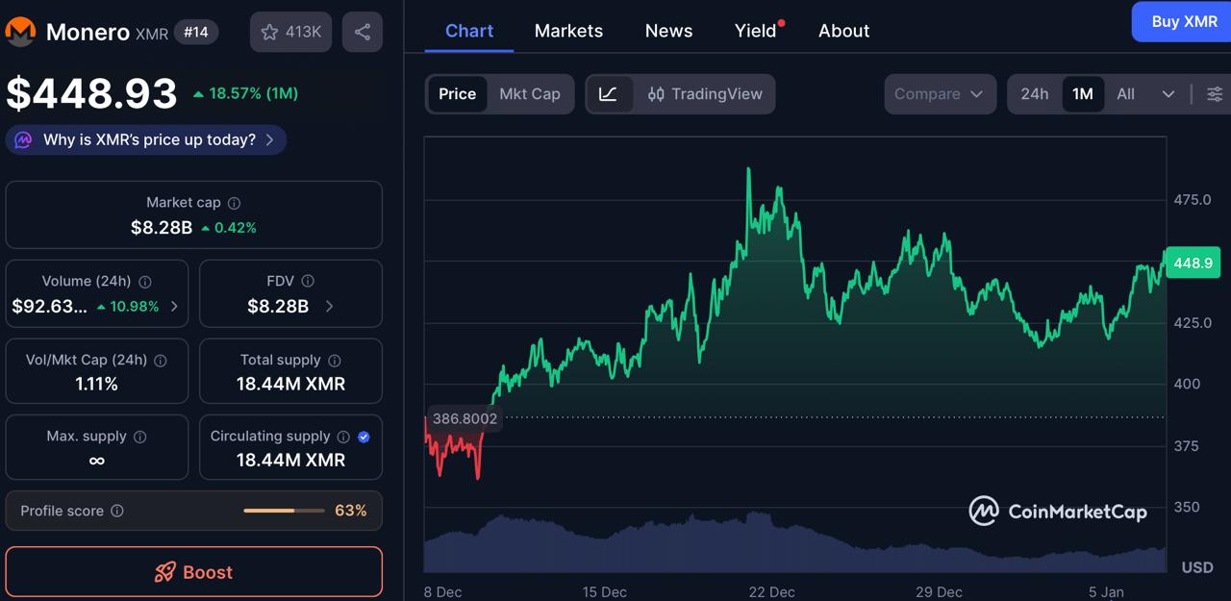
Task: Switch to the Markets tab
Action: tap(568, 30)
